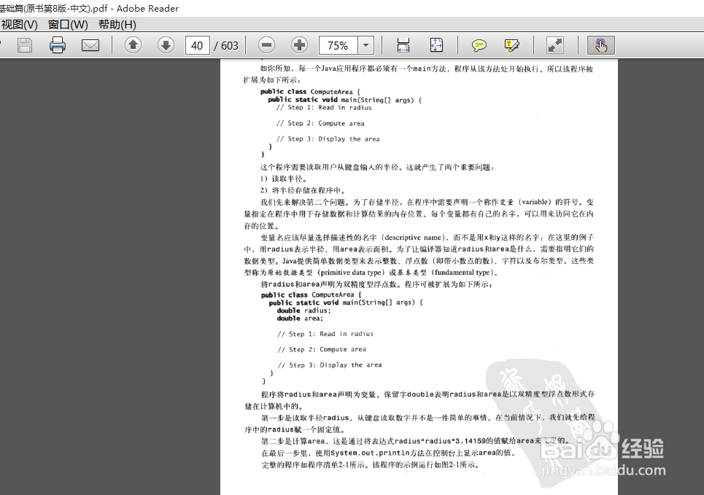Open the 视图(V) menu
Image resolution: width=704 pixels, height=495 pixels.
coord(19,25)
